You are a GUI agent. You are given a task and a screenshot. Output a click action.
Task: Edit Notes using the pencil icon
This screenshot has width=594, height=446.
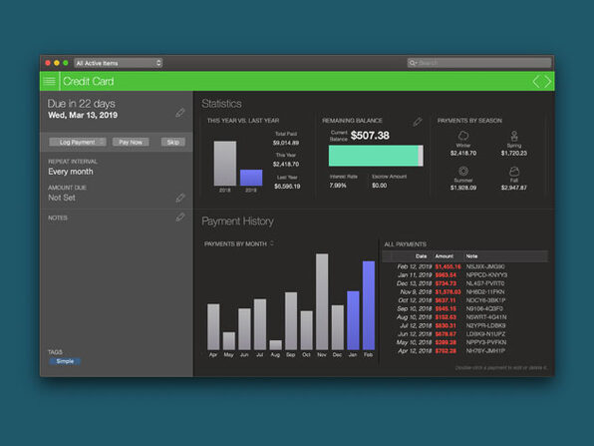pyautogui.click(x=180, y=217)
